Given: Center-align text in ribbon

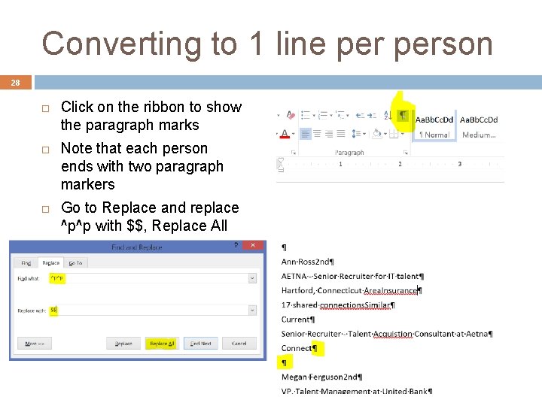Looking at the screenshot, I should pyautogui.click(x=317, y=134).
